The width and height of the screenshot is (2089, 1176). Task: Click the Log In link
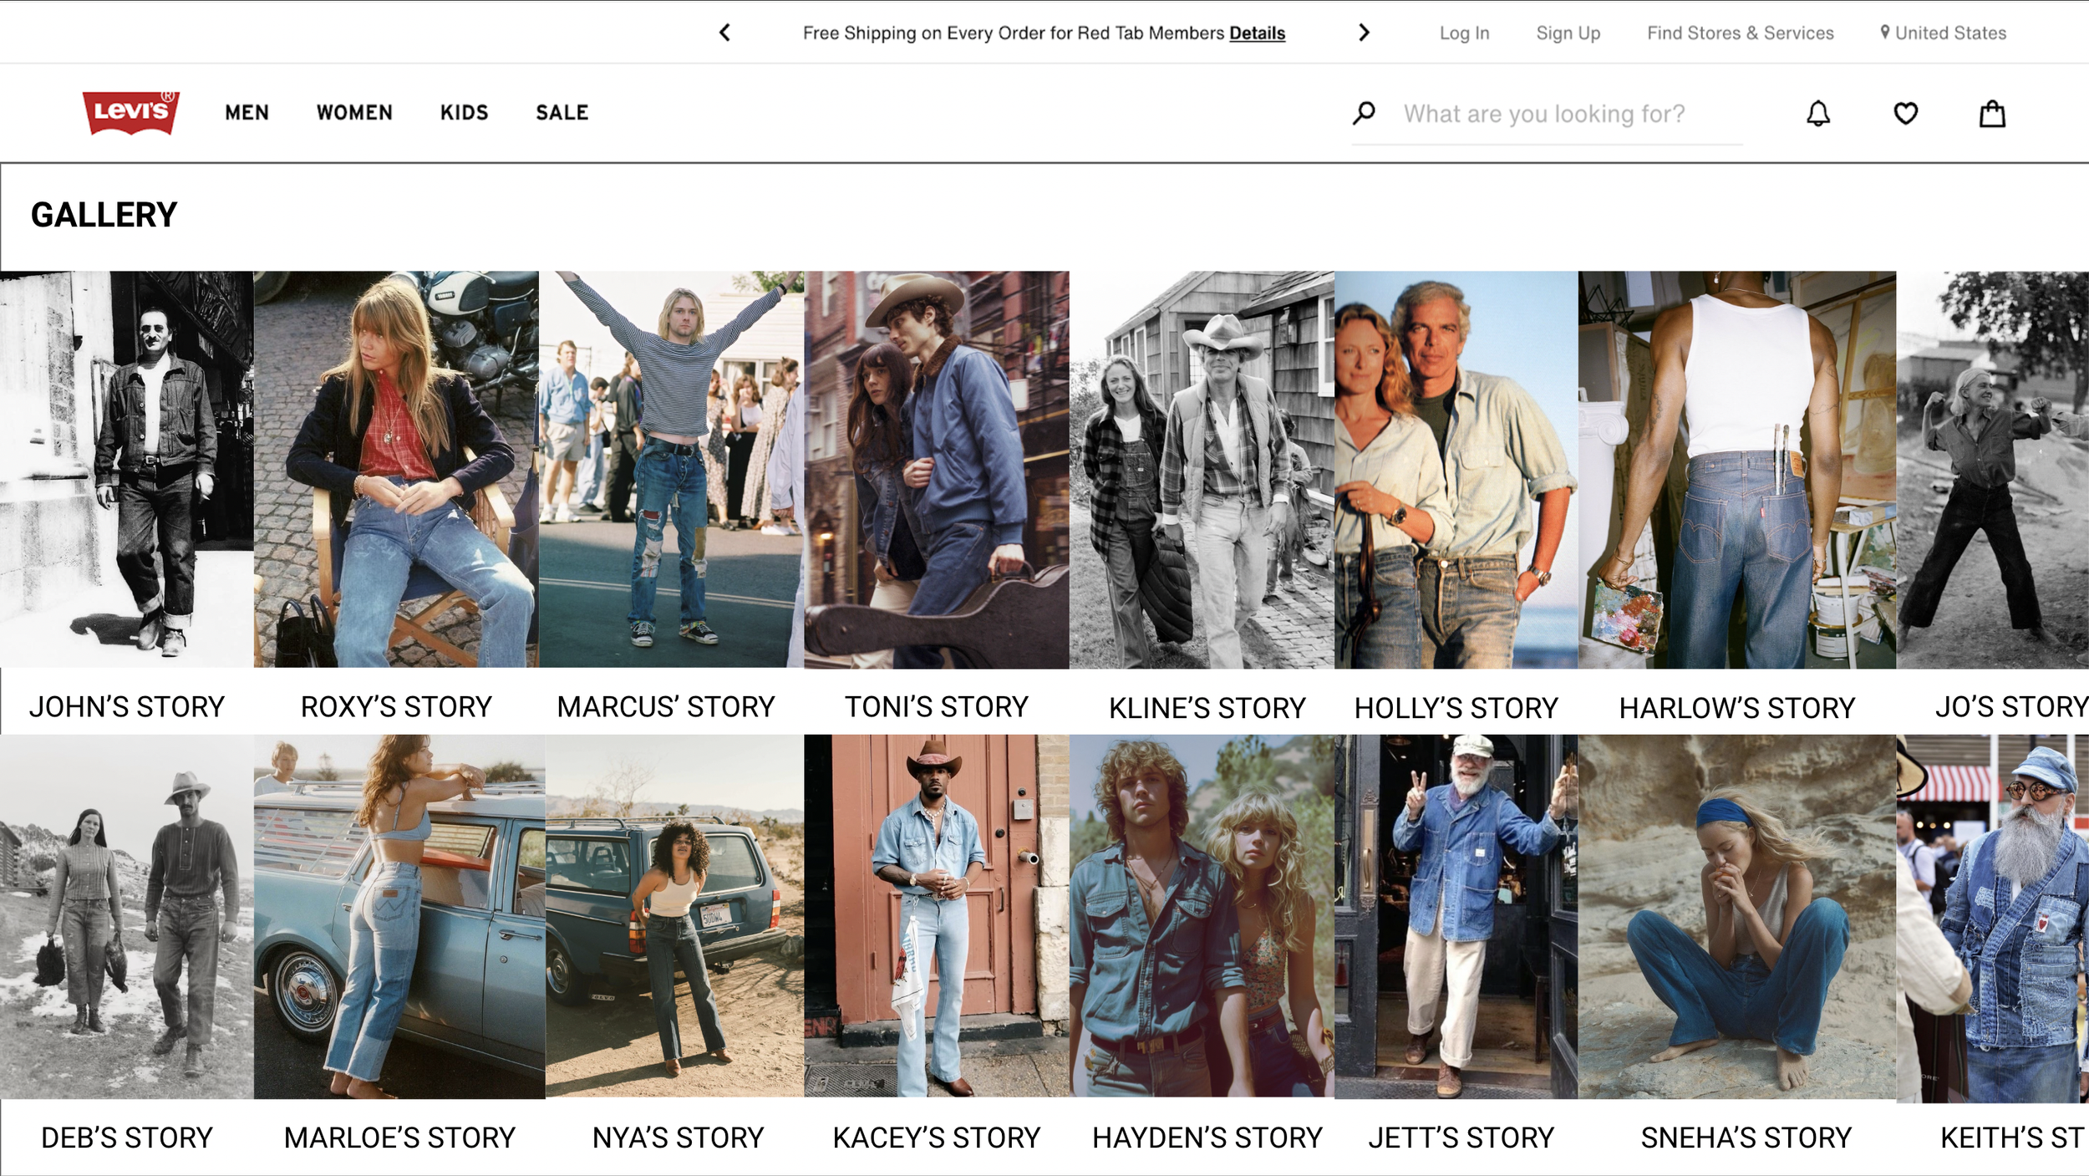coord(1464,33)
